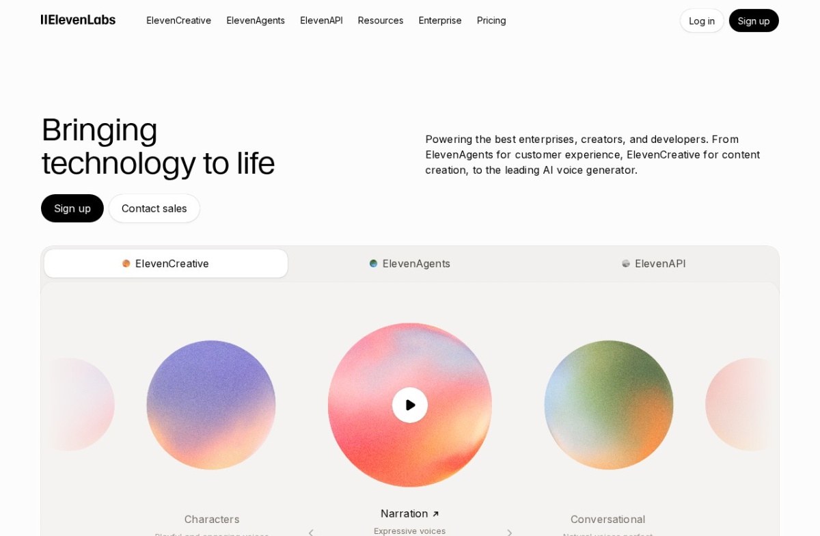Select the ElevenCreative product tab
The width and height of the screenshot is (820, 536).
(166, 264)
